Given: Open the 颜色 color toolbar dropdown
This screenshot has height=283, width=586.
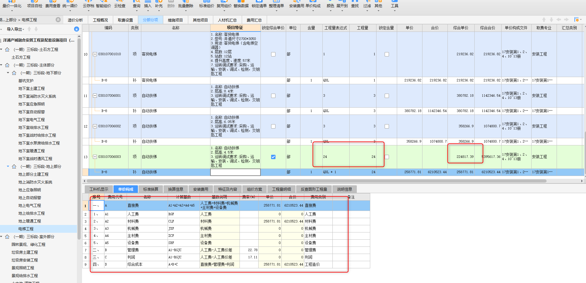Looking at the screenshot, I should [x=330, y=11].
